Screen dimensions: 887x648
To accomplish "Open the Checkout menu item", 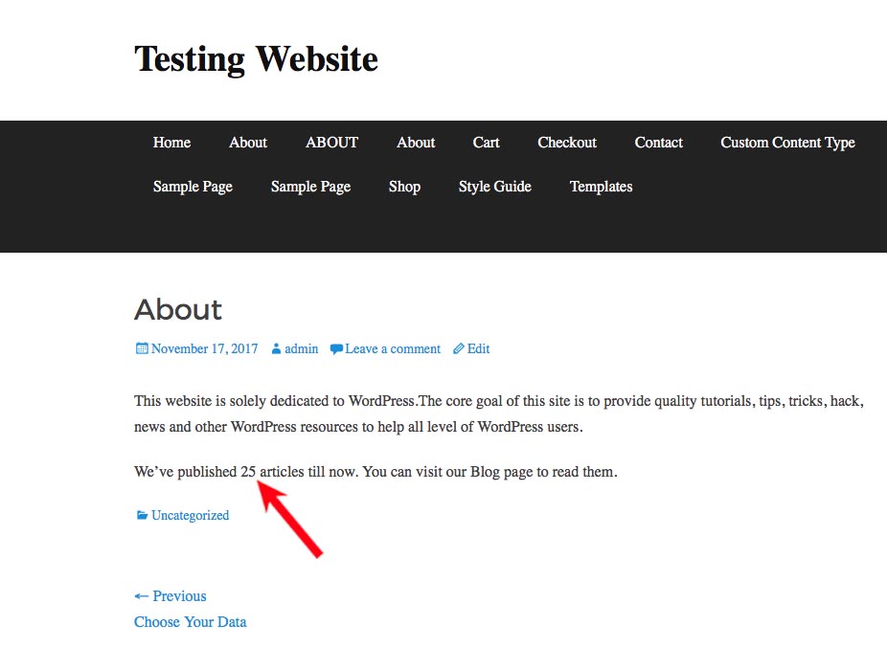I will coord(567,143).
